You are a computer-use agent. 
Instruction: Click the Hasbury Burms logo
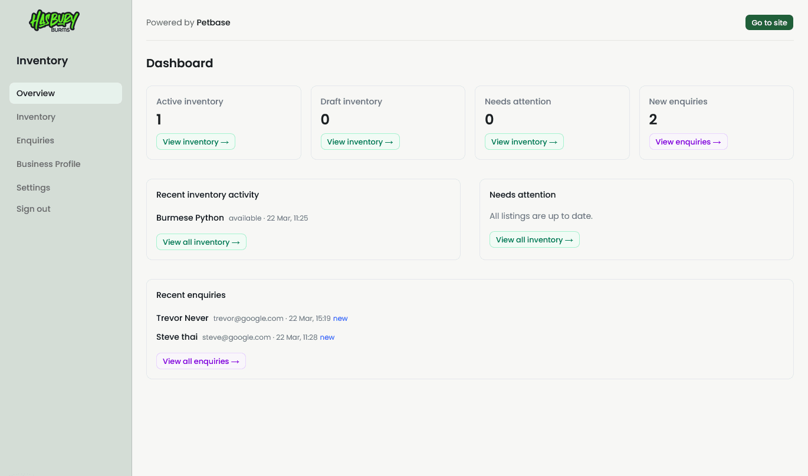coord(54,21)
